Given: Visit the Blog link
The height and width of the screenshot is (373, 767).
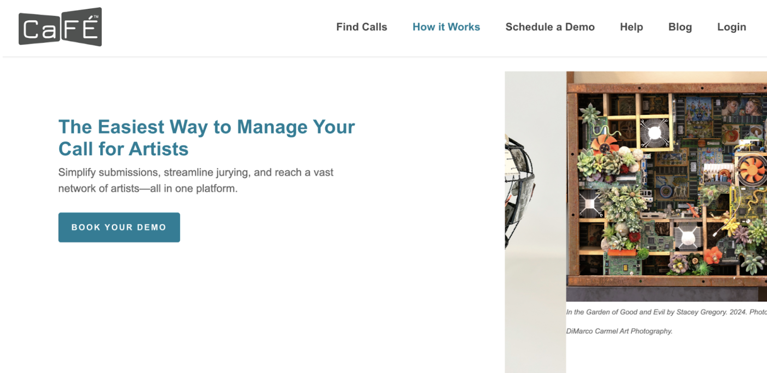Looking at the screenshot, I should click(680, 27).
